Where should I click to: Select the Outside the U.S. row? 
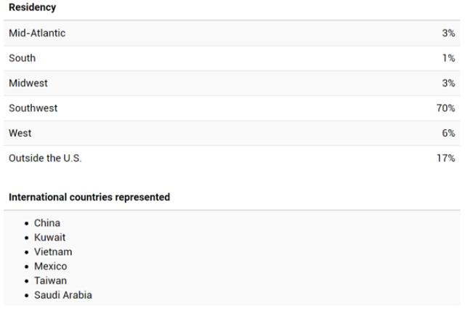tap(232, 158)
